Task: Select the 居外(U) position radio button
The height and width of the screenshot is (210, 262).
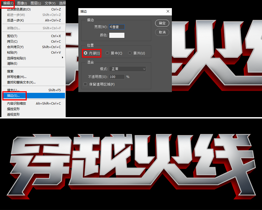Action: coord(130,53)
